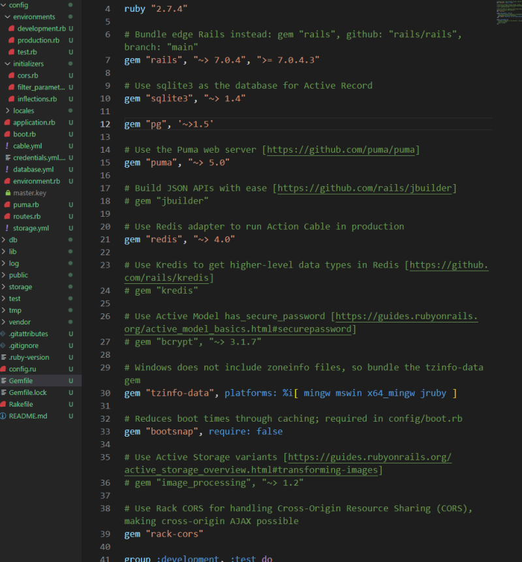522x562 pixels.
Task: Click the gem "pg" line of code
Action: coord(169,125)
